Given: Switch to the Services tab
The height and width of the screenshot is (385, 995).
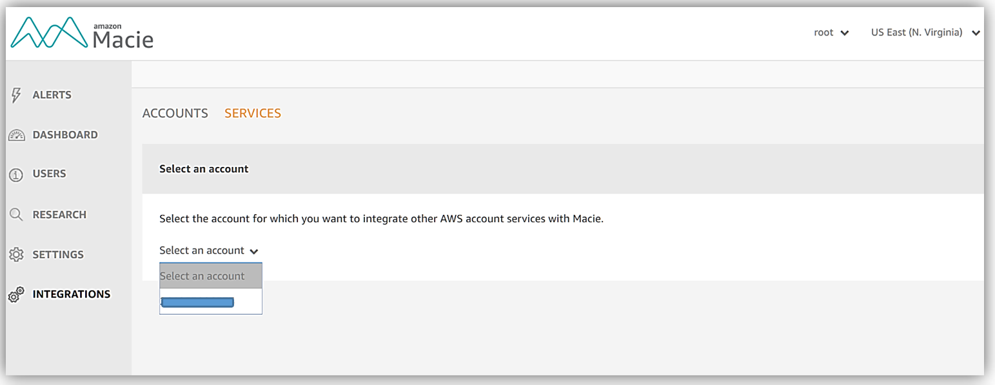Looking at the screenshot, I should pyautogui.click(x=252, y=114).
